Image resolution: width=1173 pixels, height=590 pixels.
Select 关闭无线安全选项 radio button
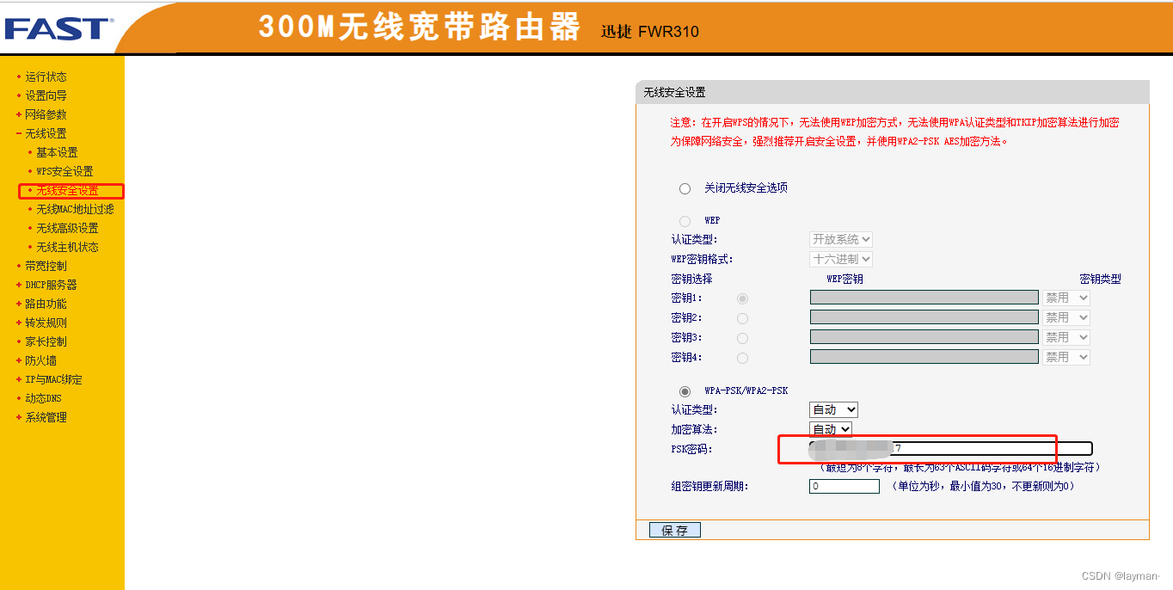pyautogui.click(x=685, y=188)
